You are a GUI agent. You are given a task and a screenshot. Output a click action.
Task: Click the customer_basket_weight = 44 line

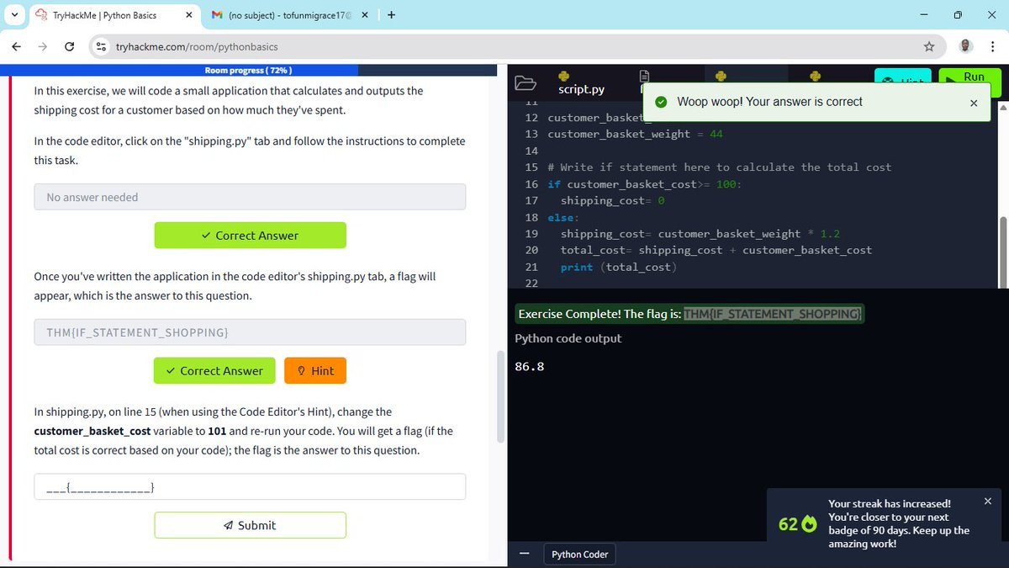point(635,135)
